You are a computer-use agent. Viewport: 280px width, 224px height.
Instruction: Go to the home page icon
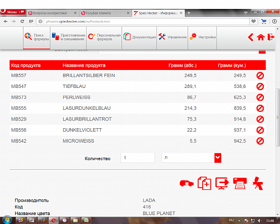261,37
